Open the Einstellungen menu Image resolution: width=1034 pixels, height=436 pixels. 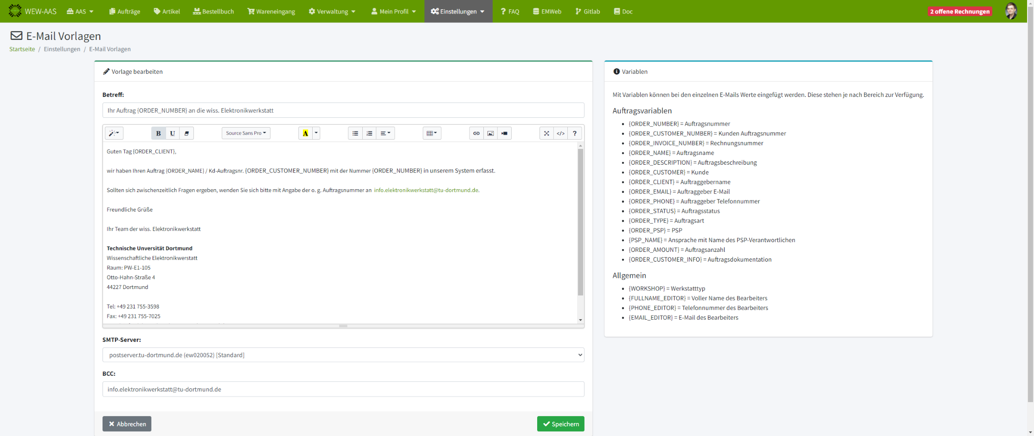(458, 11)
